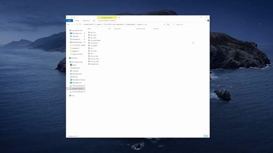Expand the address bar history dropdown
The image size is (273, 153).
click(x=164, y=25)
